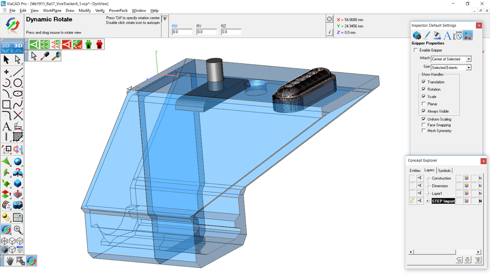Select the Text tool in left toolbar
Viewport: 490px width, 275px height.
pyautogui.click(x=6, y=127)
